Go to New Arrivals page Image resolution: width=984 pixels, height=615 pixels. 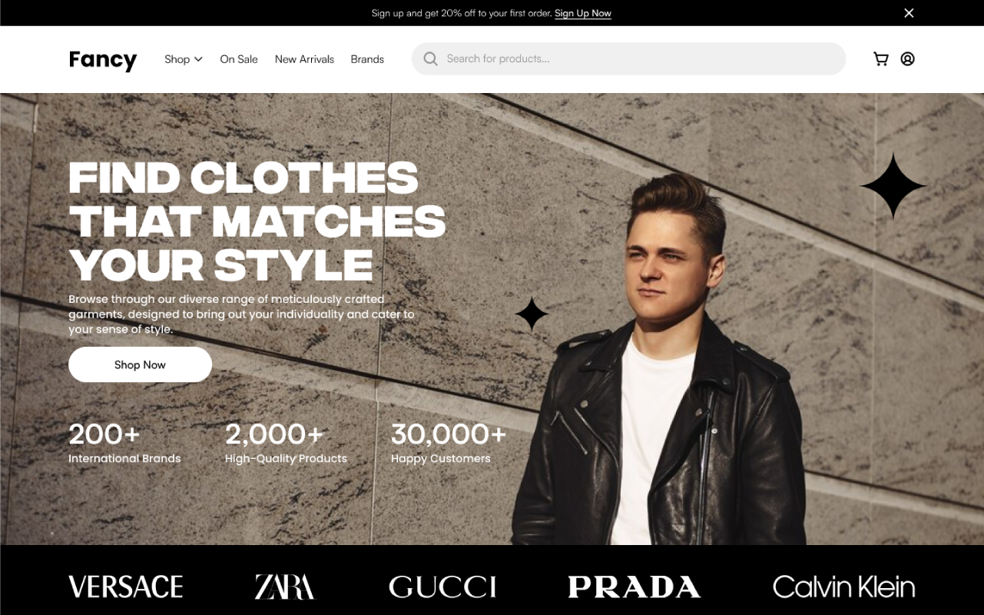coord(304,59)
